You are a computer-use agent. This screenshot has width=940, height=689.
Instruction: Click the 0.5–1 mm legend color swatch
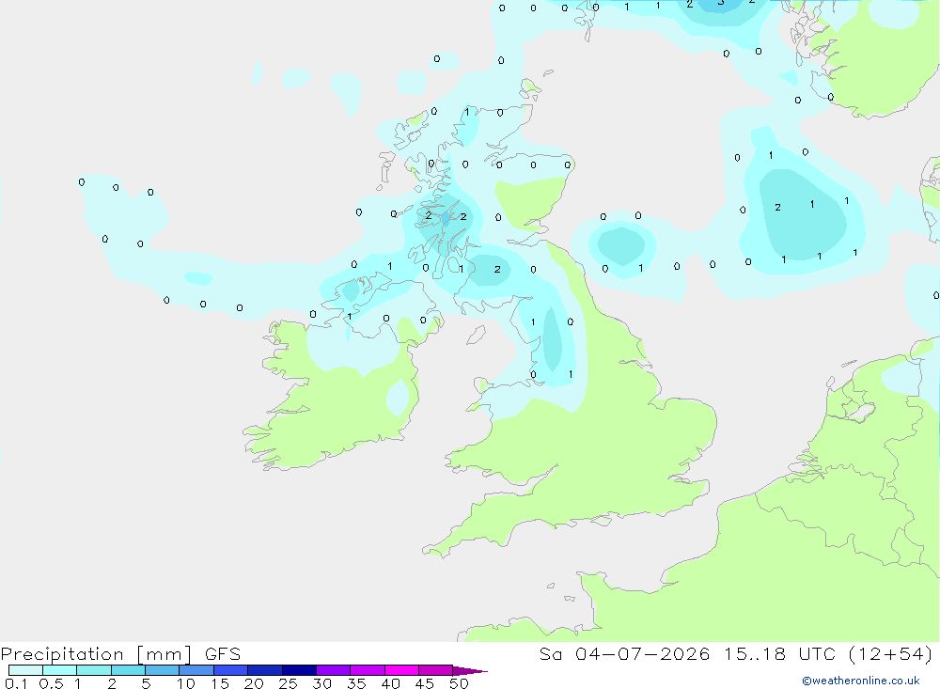[x=60, y=670]
